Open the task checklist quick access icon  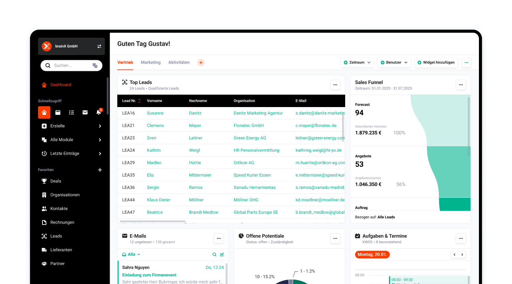click(x=71, y=112)
